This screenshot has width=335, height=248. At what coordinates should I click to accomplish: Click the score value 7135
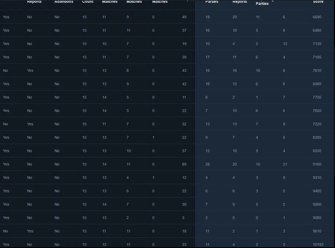[317, 44]
